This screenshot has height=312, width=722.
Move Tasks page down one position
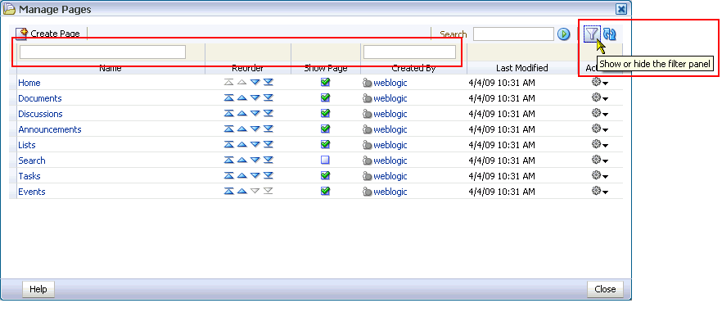(255, 175)
